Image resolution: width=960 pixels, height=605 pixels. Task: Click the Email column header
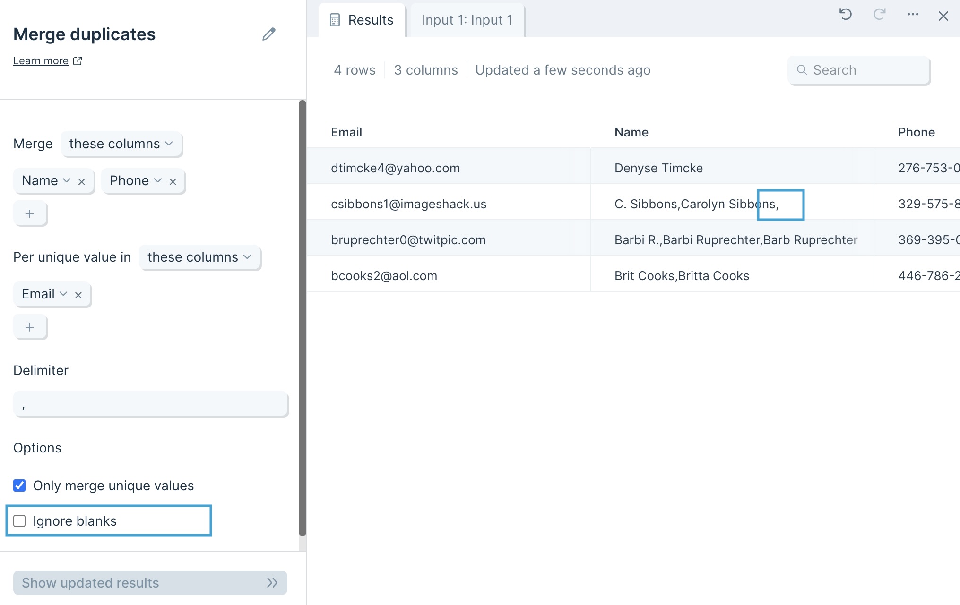point(346,132)
